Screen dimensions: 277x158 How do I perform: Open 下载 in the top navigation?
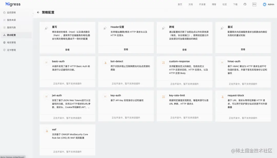[x=235, y=4]
